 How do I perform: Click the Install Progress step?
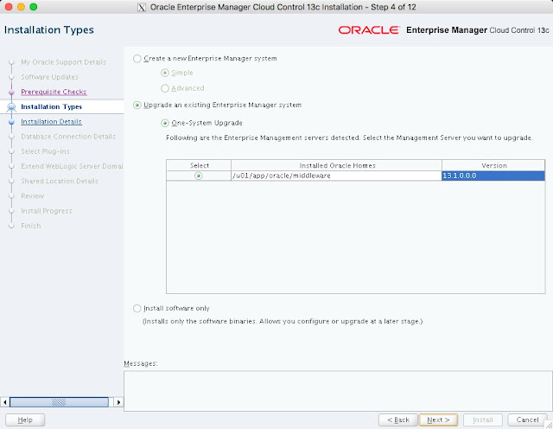coord(46,211)
